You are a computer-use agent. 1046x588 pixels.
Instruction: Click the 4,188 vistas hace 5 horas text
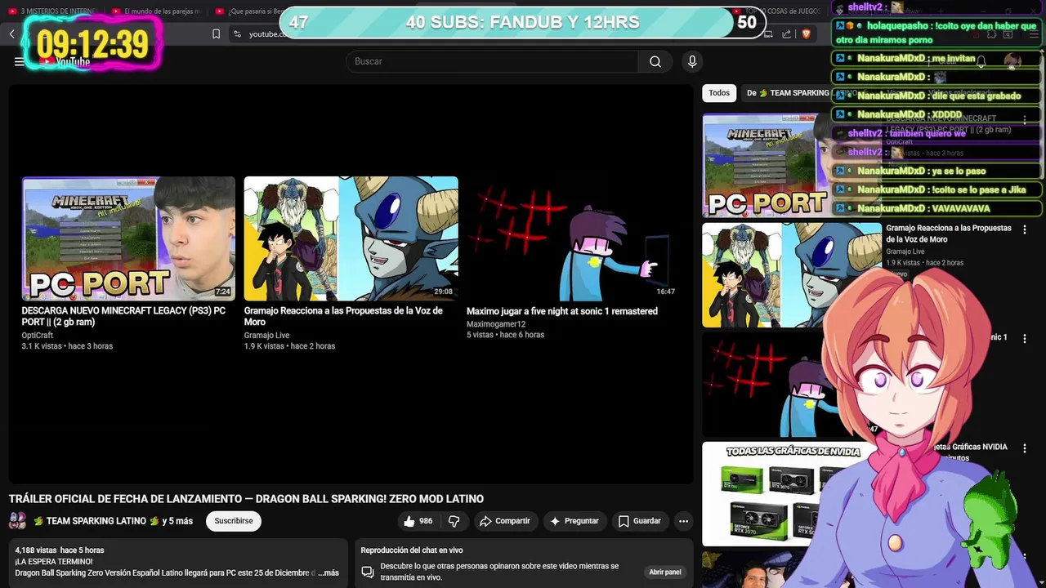(60, 550)
